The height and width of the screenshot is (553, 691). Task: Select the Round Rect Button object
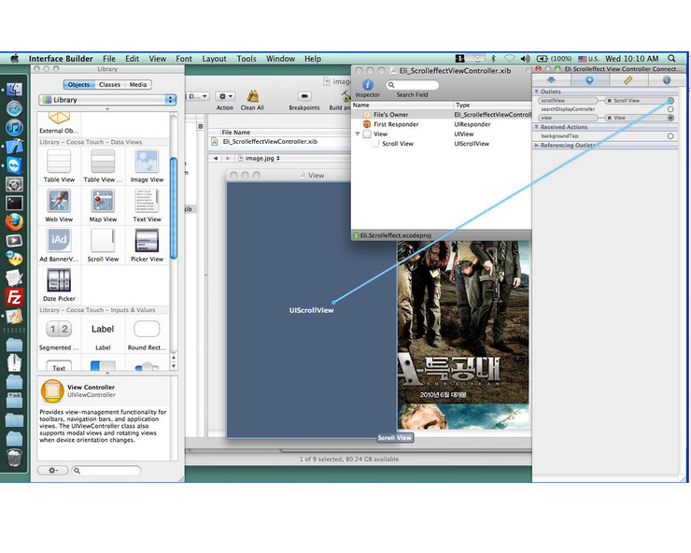point(147,335)
